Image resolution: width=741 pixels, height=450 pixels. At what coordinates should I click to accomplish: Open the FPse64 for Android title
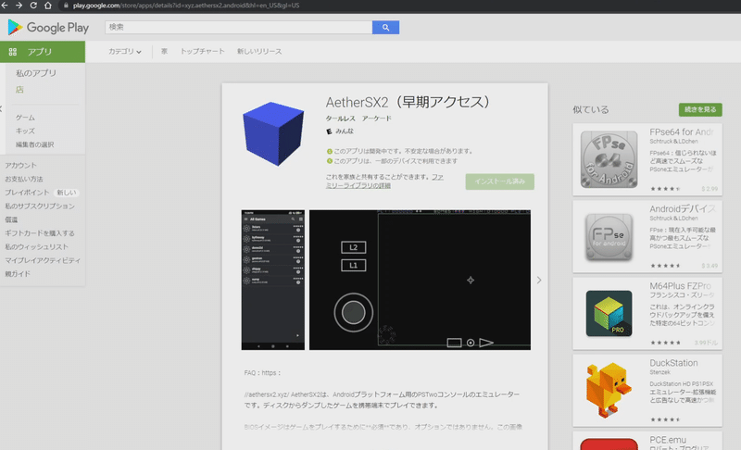point(681,132)
